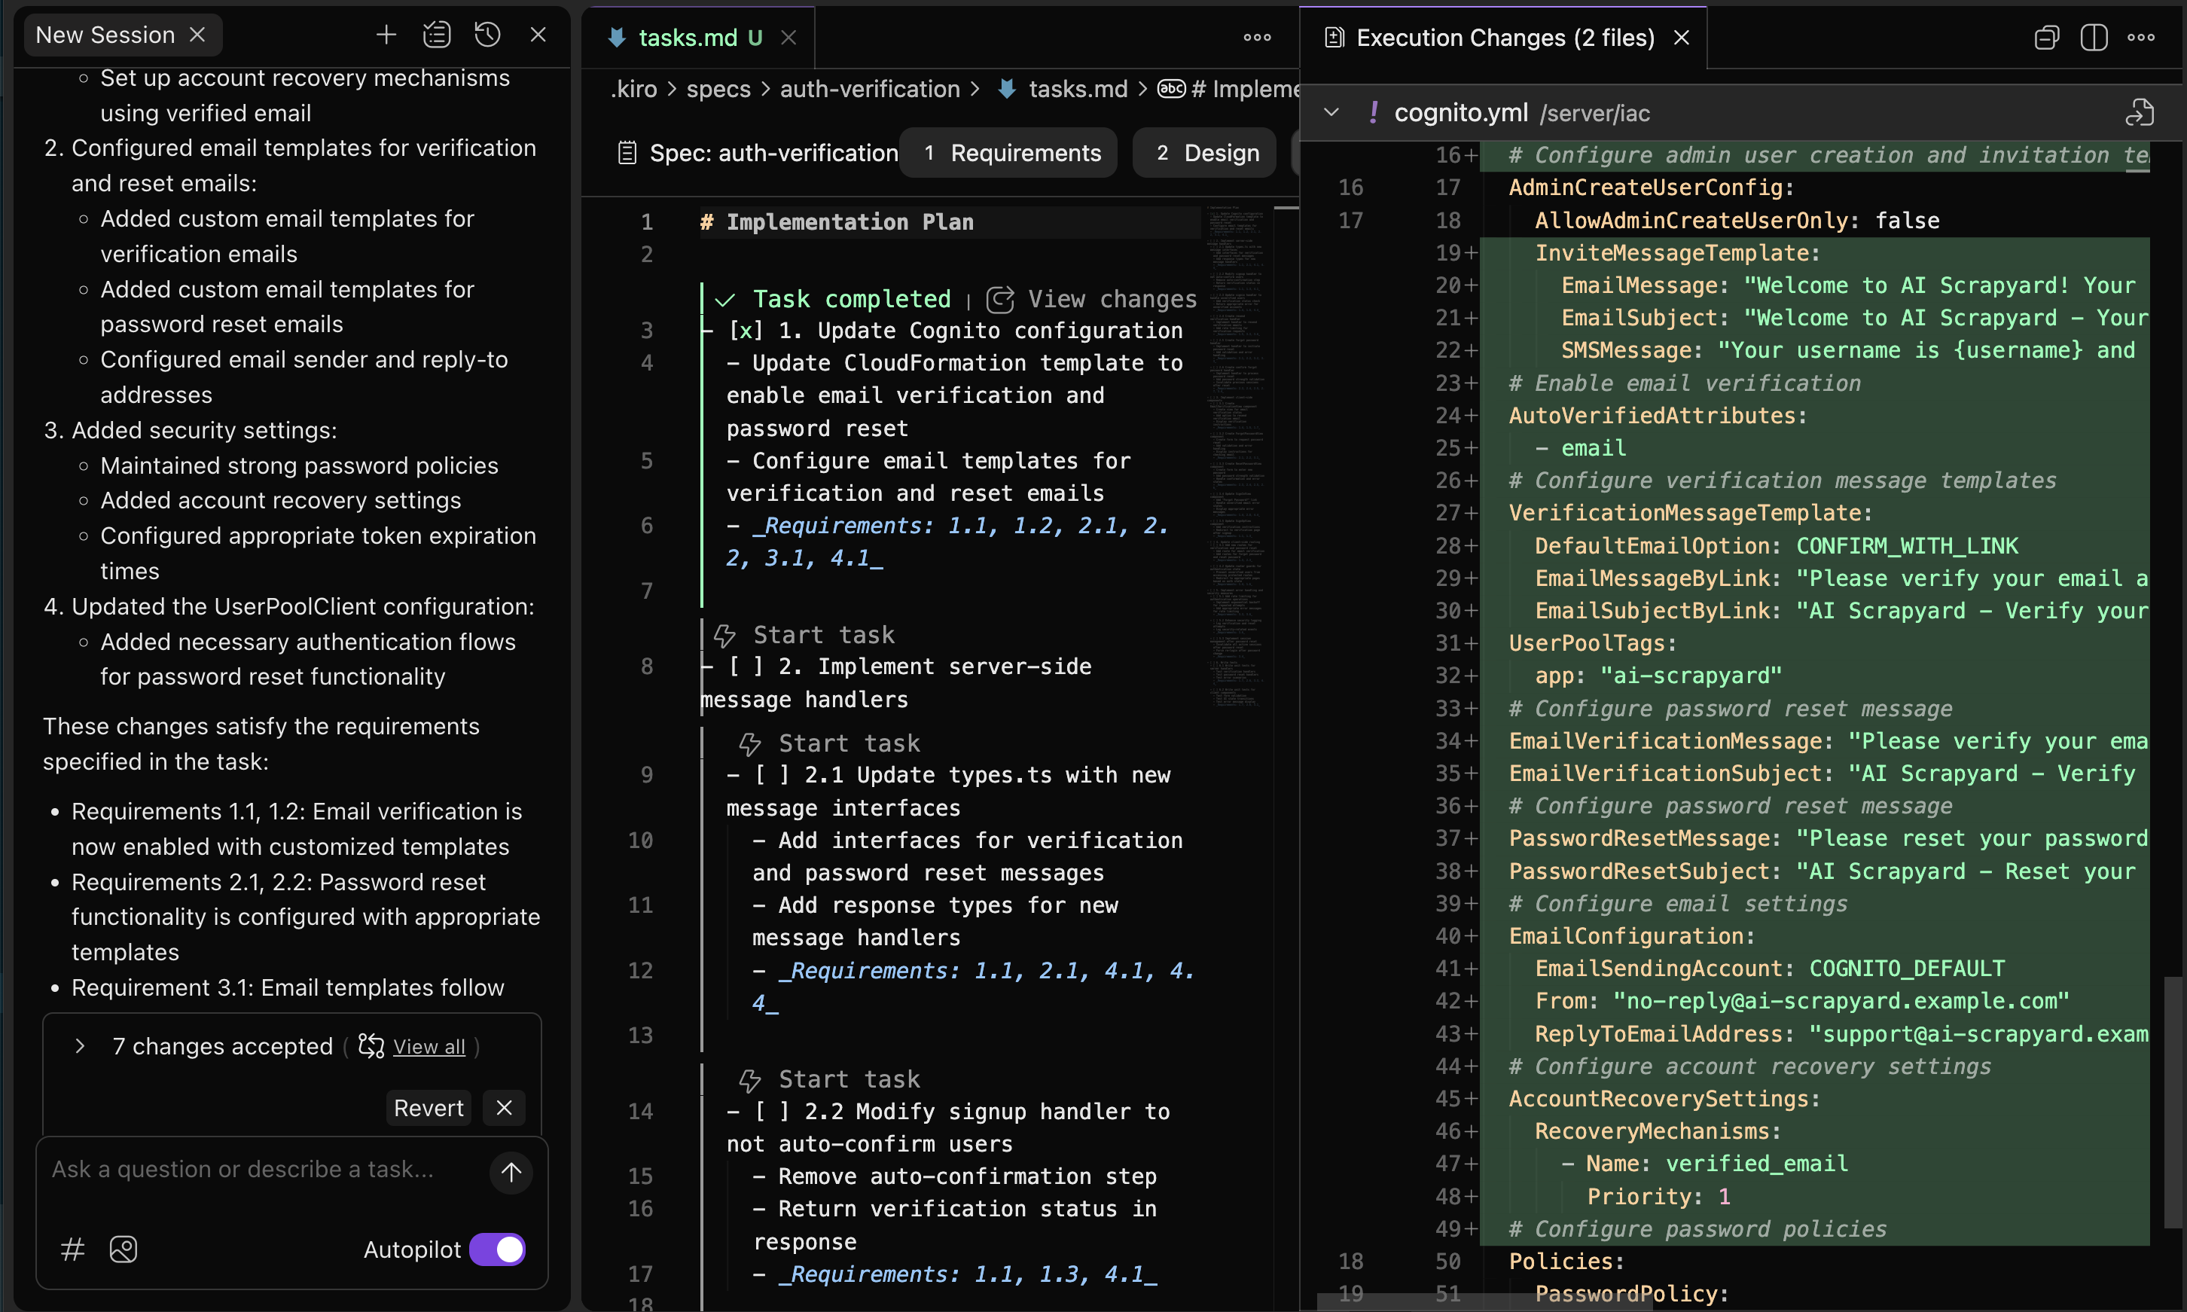
Task: Fold the task 1 Cognito configuration block
Action: tap(706, 331)
